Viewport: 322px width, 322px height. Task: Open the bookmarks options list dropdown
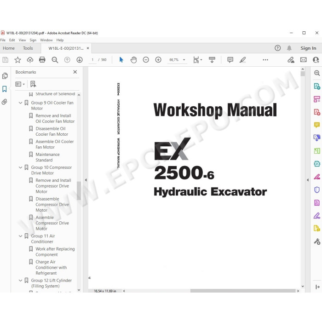[20, 84]
